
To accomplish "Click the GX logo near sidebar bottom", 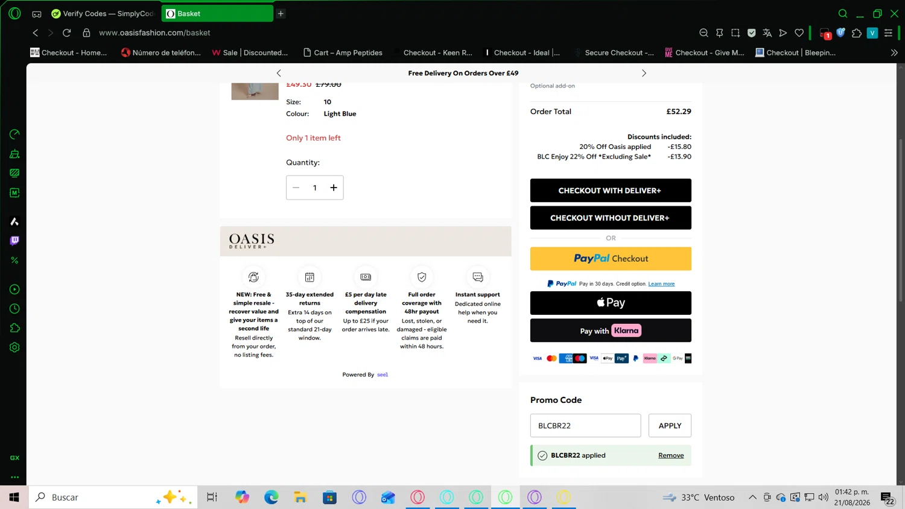I will pos(14,458).
